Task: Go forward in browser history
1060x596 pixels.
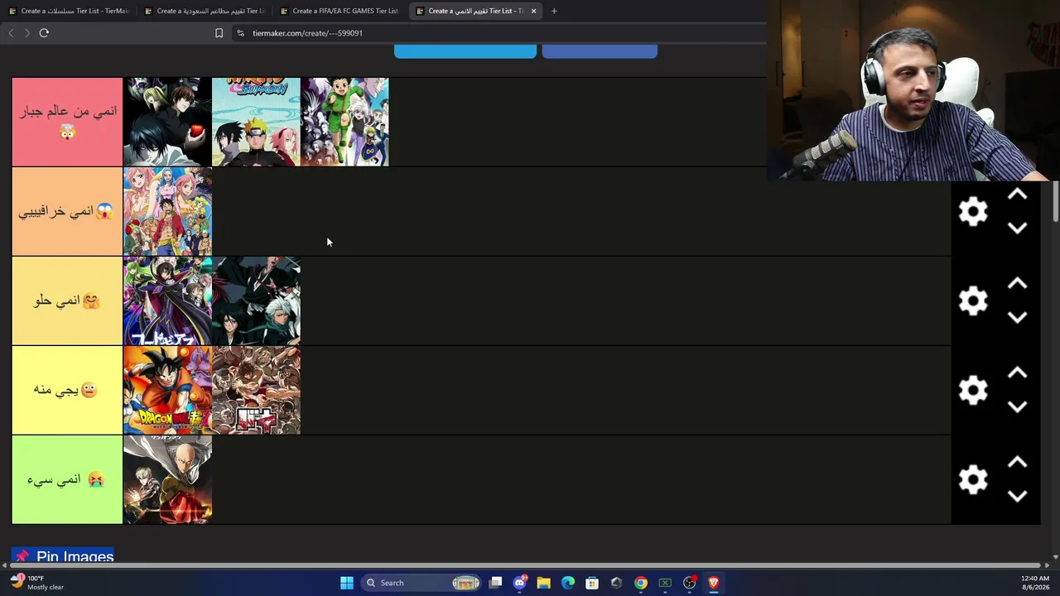Action: 27,33
